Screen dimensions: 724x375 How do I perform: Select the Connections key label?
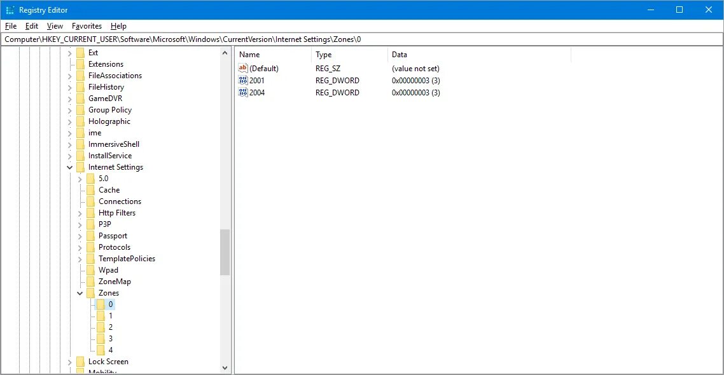[x=120, y=201]
